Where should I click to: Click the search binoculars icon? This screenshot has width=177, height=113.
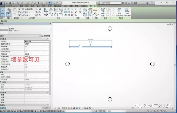(123, 3)
